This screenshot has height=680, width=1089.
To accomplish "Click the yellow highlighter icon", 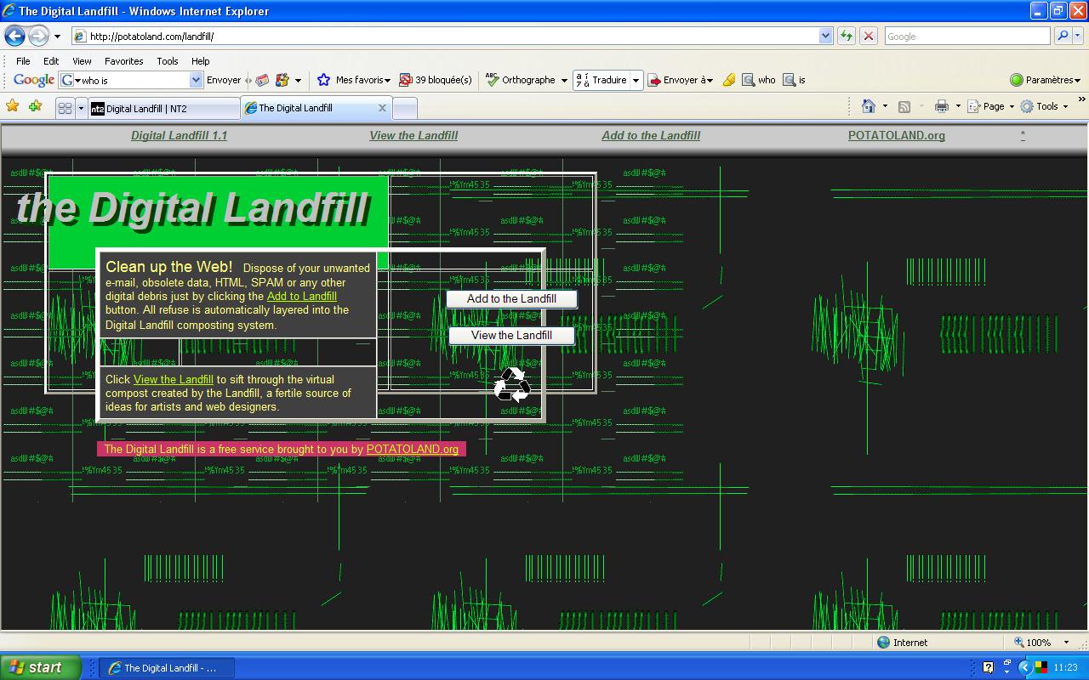I will [x=729, y=80].
